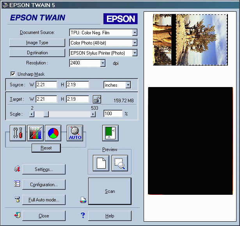Click the Close button
240x226 pixels.
tap(44, 216)
